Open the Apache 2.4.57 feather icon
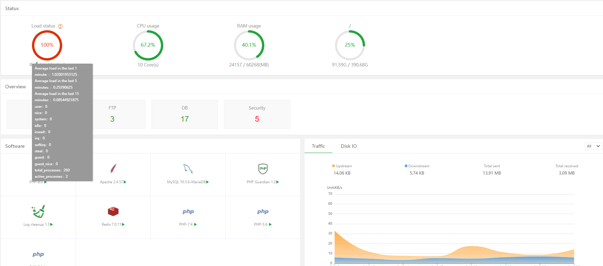603x266 pixels. coord(113,169)
